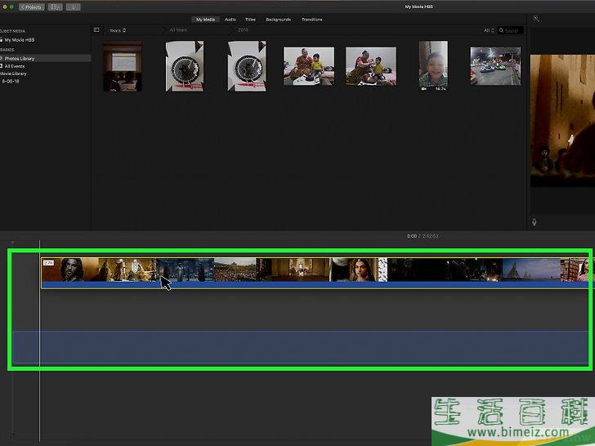
Task: Click the viewer preview image
Action: click(562, 121)
